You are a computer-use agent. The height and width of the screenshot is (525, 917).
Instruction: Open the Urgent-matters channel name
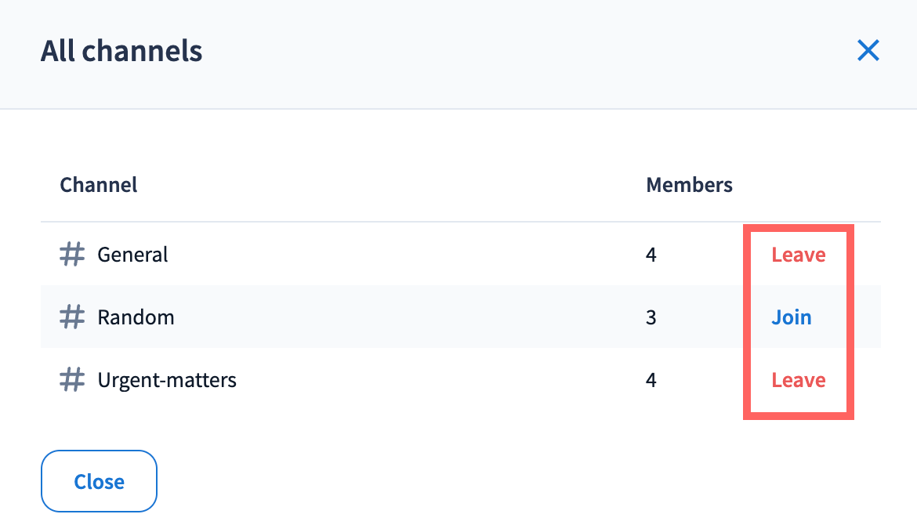click(x=167, y=380)
